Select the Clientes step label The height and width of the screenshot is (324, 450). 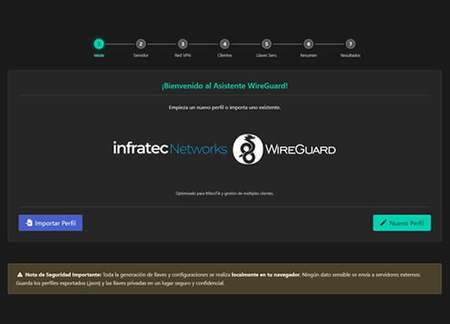[x=225, y=55]
